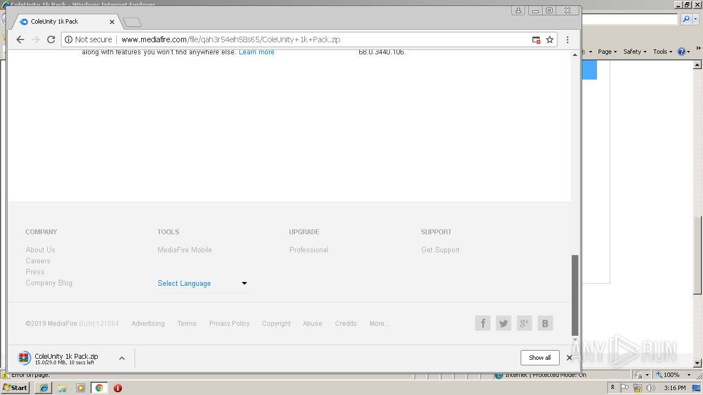
Task: Click the Chrome taskbar icon
Action: click(99, 388)
